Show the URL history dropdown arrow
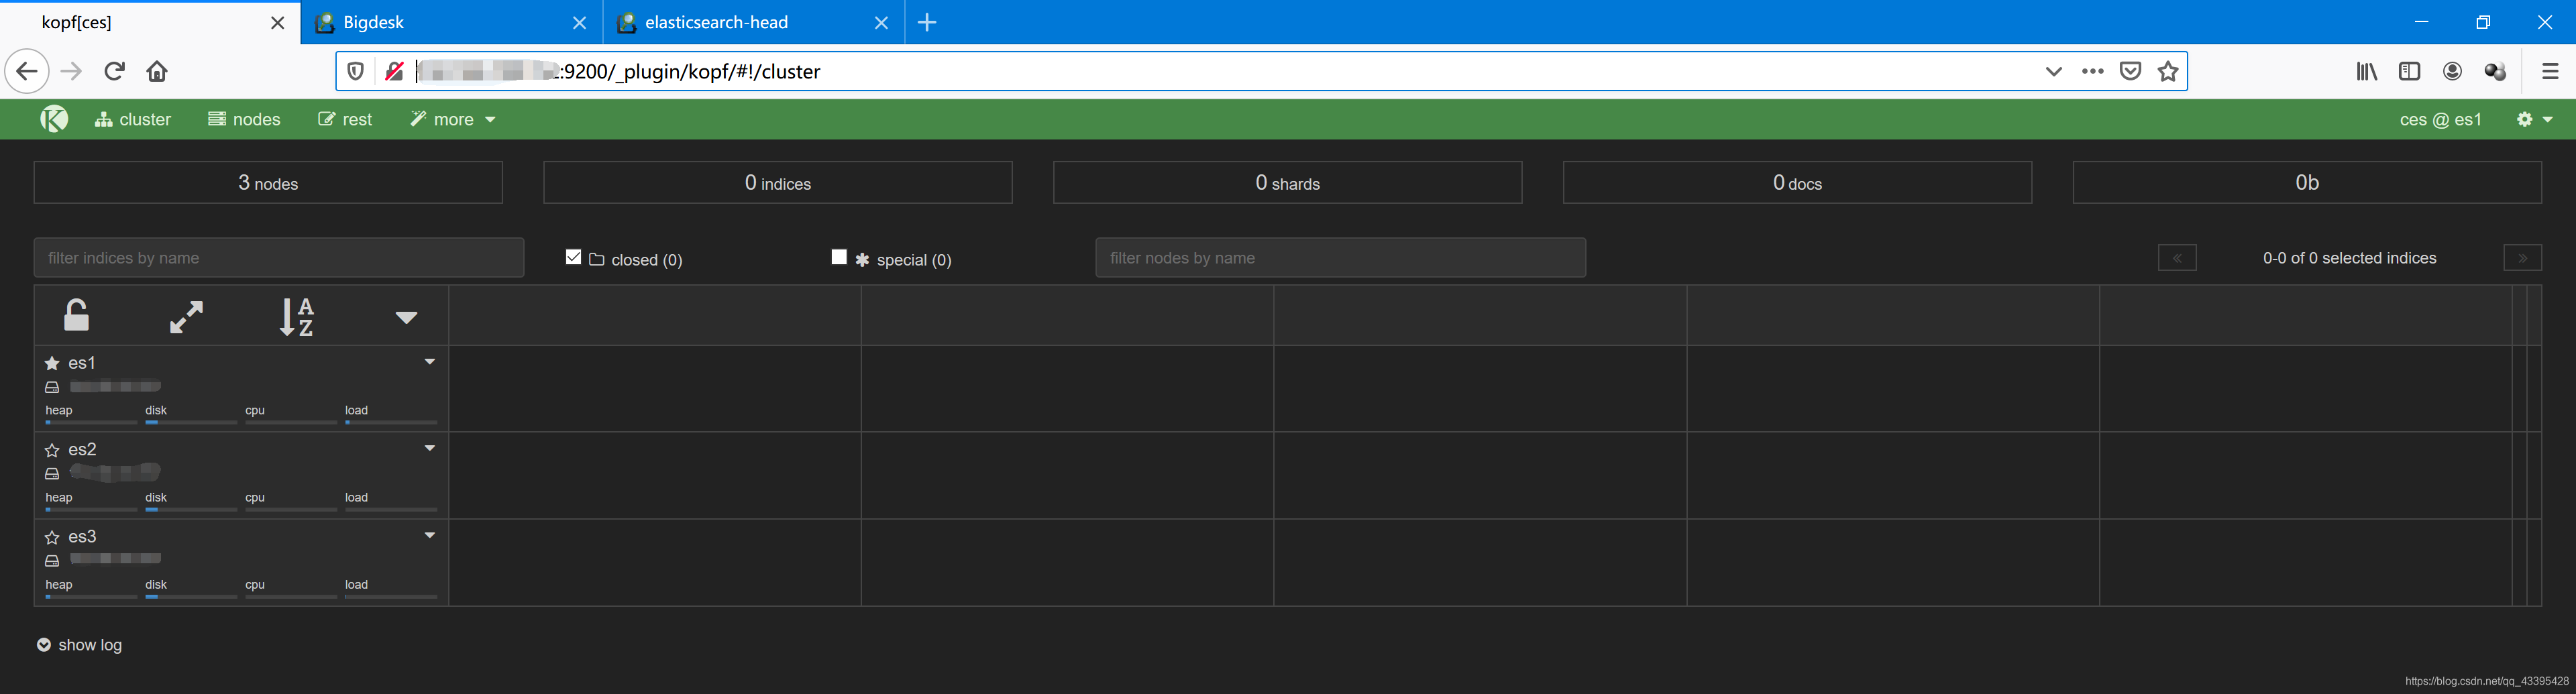This screenshot has height=694, width=2576. [2053, 71]
